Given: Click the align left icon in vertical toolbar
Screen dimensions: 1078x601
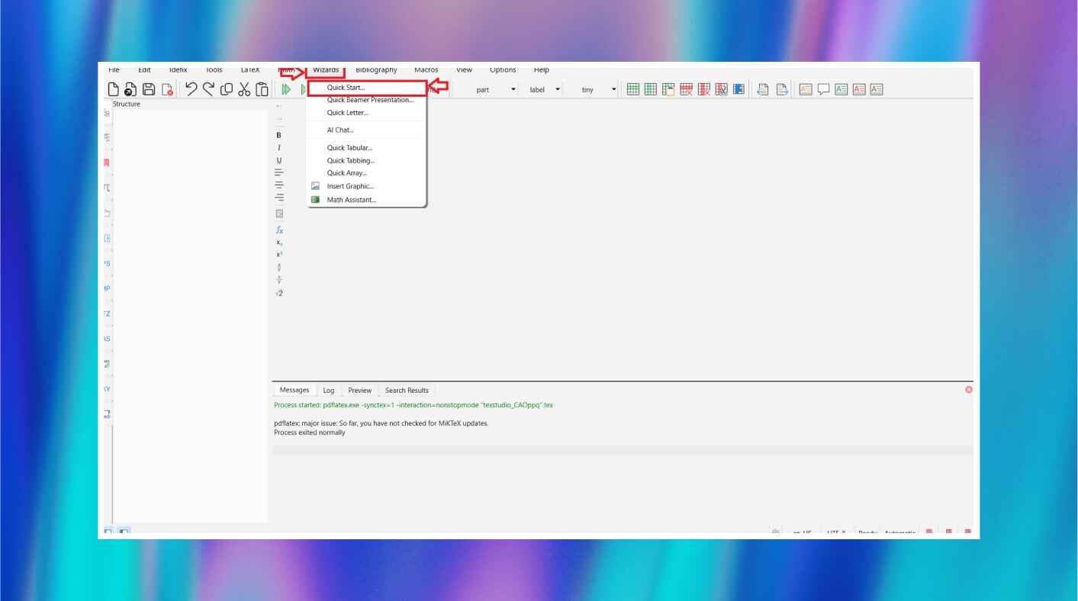Looking at the screenshot, I should [x=278, y=172].
